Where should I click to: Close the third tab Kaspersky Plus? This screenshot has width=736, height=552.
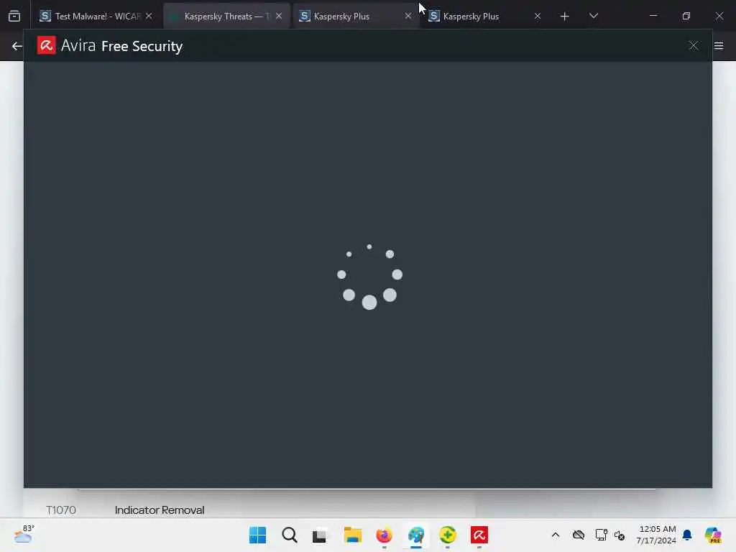(x=408, y=16)
